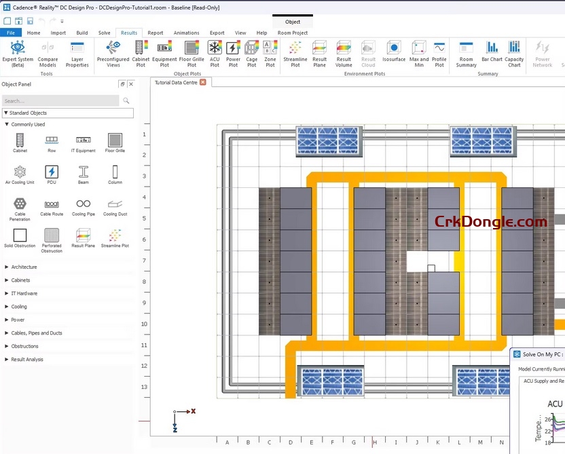This screenshot has height=454, width=565.
Task: Open the Home ribbon tab
Action: [33, 32]
